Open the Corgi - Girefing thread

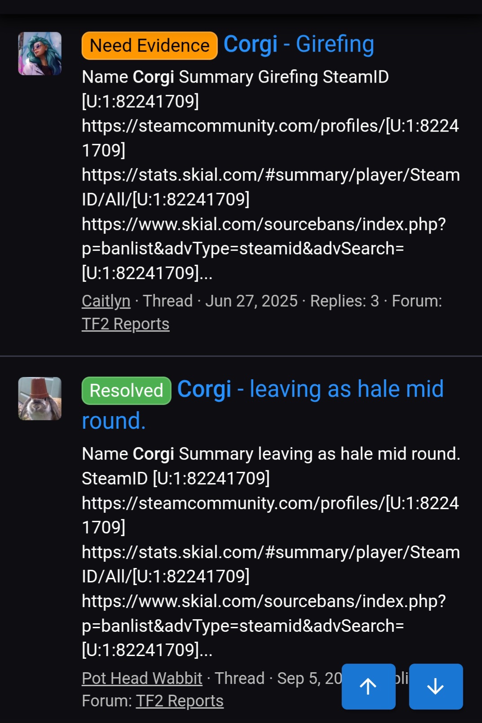299,44
